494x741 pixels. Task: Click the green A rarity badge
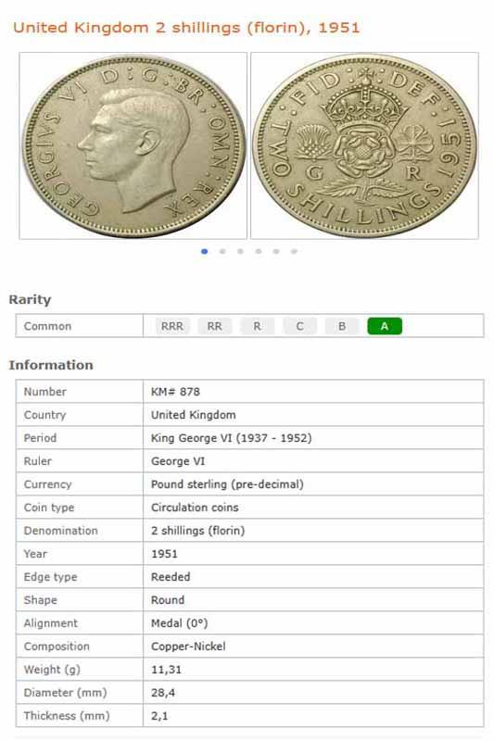pos(385,326)
